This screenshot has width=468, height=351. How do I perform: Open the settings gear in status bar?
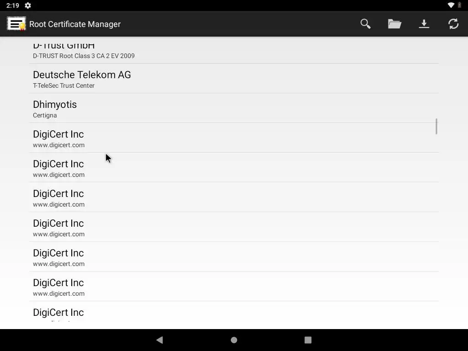coord(28,5)
